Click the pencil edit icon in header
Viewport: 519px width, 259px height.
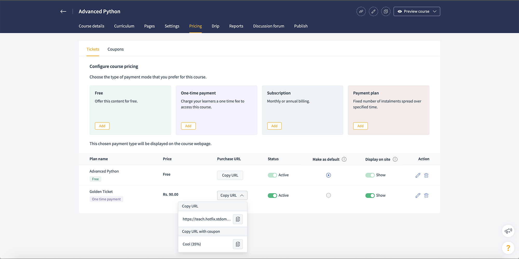pos(373,11)
